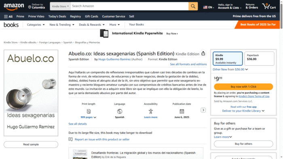Click Buy now with 1-Click button
This screenshot has width=283, height=159.
point(243,87)
